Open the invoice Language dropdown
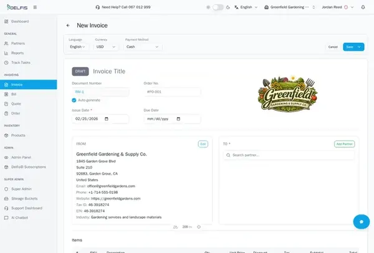374x253 pixels. point(78,47)
